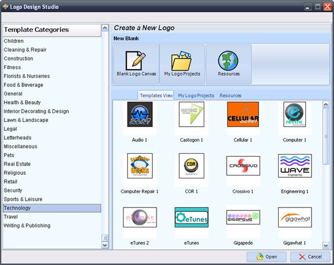The width and height of the screenshot is (334, 265).
Task: Click the templates pane scrollbar thumb
Action: click(326, 136)
